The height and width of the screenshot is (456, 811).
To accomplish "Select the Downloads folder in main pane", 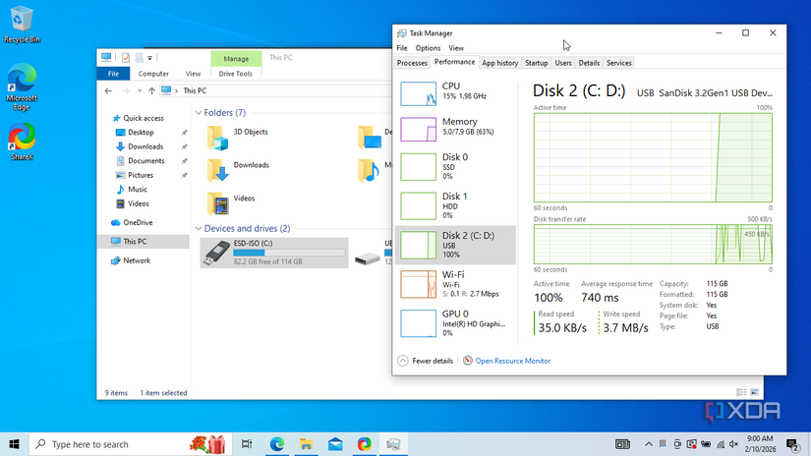I will point(239,170).
